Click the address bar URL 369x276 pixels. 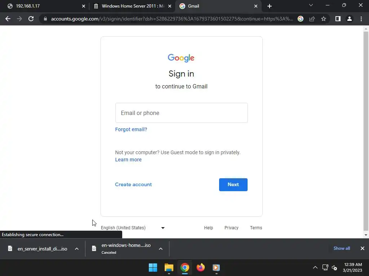pos(172,19)
